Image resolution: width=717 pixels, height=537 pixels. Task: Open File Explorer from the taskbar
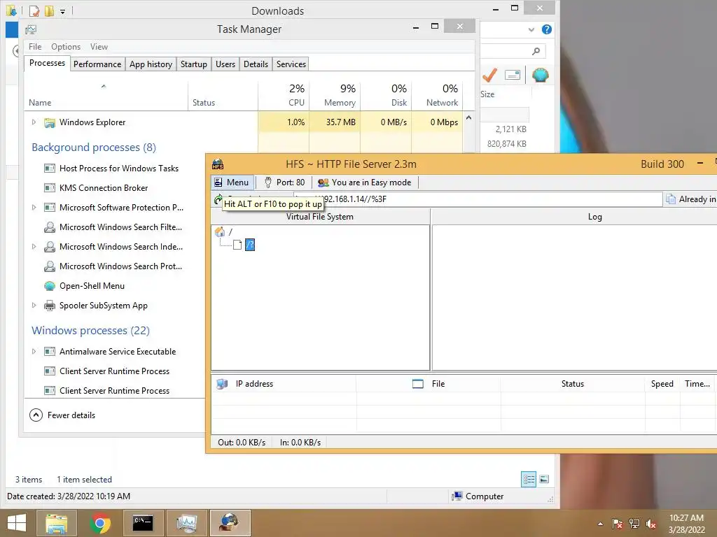57,523
